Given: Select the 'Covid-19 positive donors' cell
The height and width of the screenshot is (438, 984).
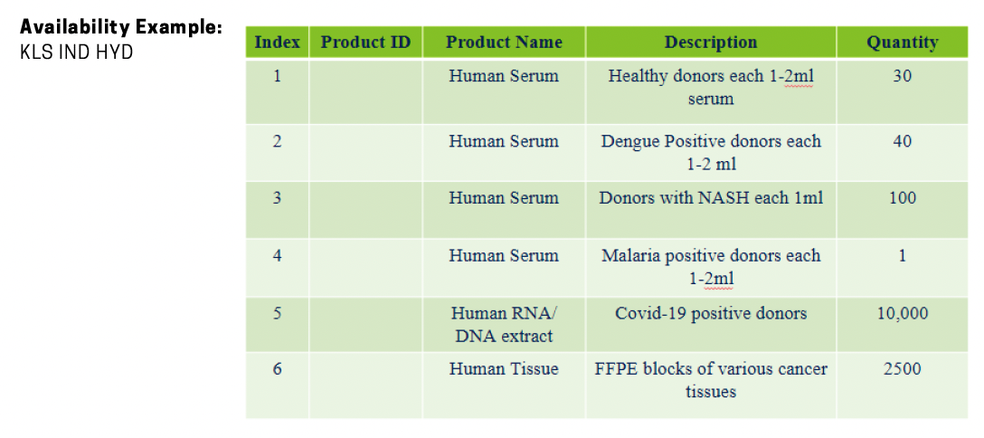Looking at the screenshot, I should pos(711,314).
